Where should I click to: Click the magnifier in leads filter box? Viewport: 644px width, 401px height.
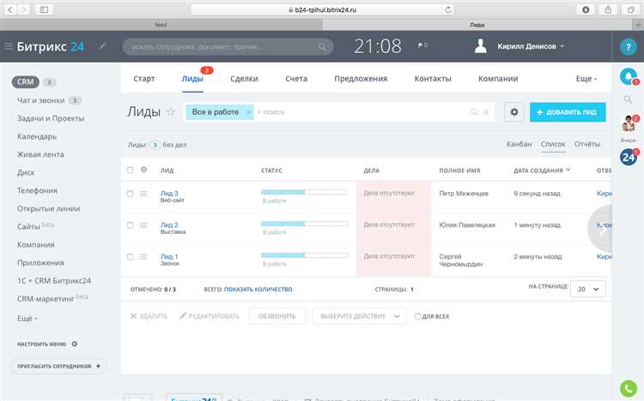coord(474,112)
